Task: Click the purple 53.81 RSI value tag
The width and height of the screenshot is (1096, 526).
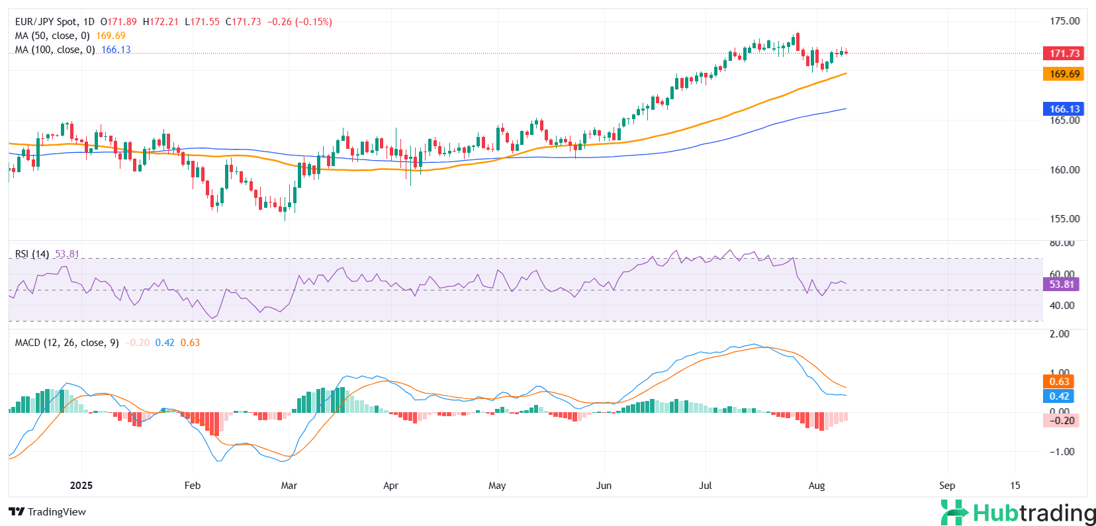Action: tap(1061, 284)
